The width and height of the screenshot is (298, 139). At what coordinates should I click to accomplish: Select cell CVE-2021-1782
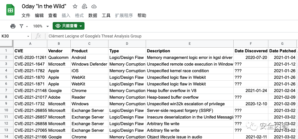point(30,71)
